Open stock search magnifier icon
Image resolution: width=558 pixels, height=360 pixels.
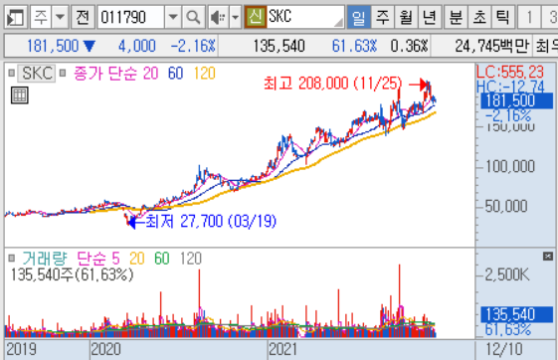193,17
